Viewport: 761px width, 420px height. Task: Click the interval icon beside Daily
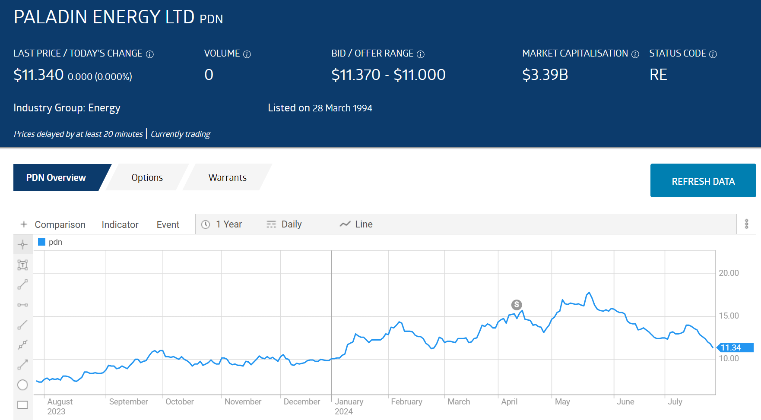(271, 224)
